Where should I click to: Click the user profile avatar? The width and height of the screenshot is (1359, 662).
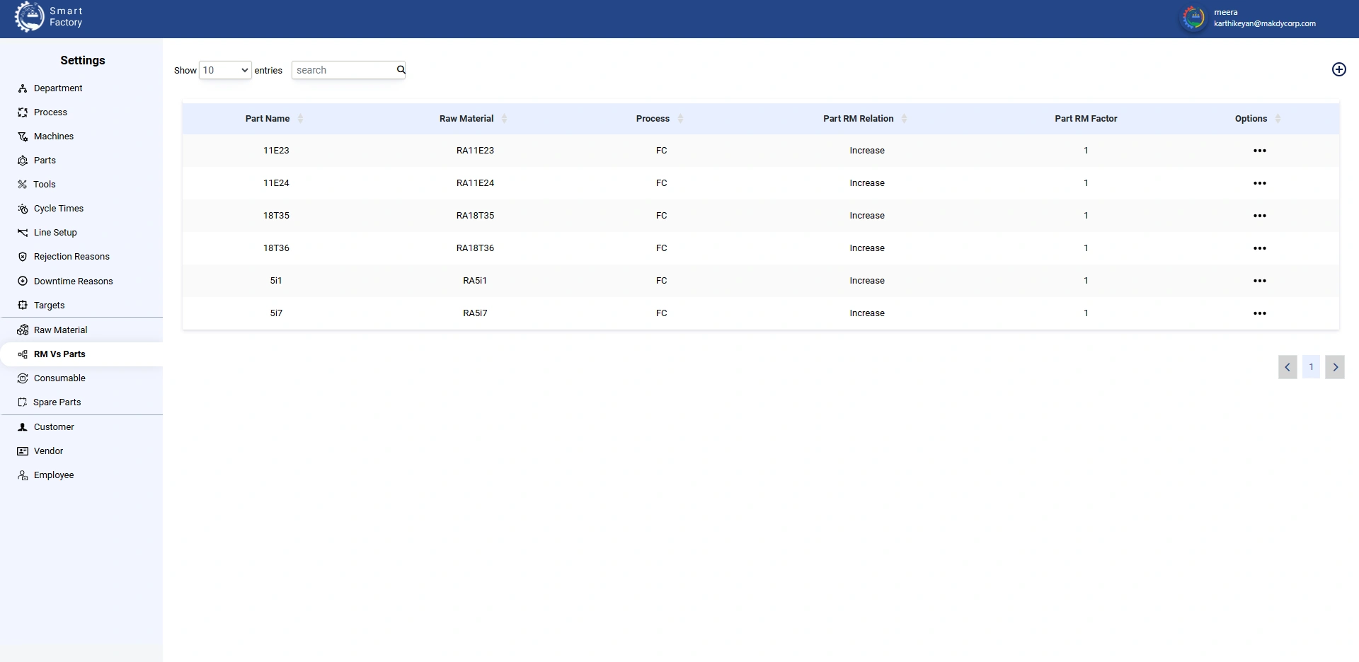1194,18
